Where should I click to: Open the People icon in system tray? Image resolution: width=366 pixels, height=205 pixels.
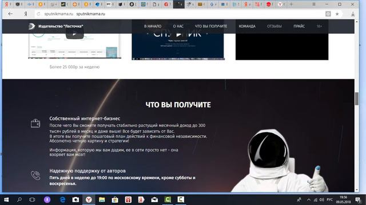(x=299, y=200)
